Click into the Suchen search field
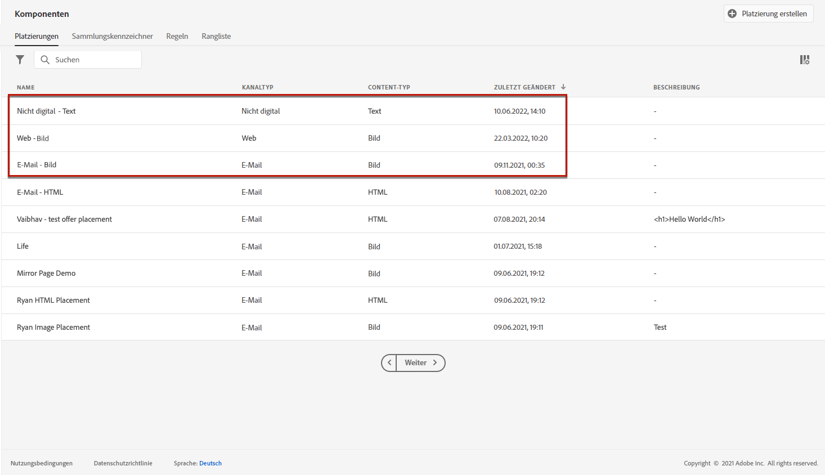The image size is (825, 475). tap(88, 60)
